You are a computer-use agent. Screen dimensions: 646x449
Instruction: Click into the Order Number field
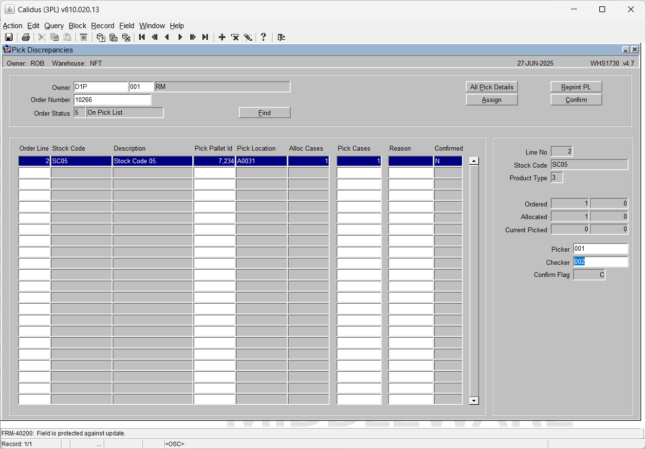click(112, 100)
